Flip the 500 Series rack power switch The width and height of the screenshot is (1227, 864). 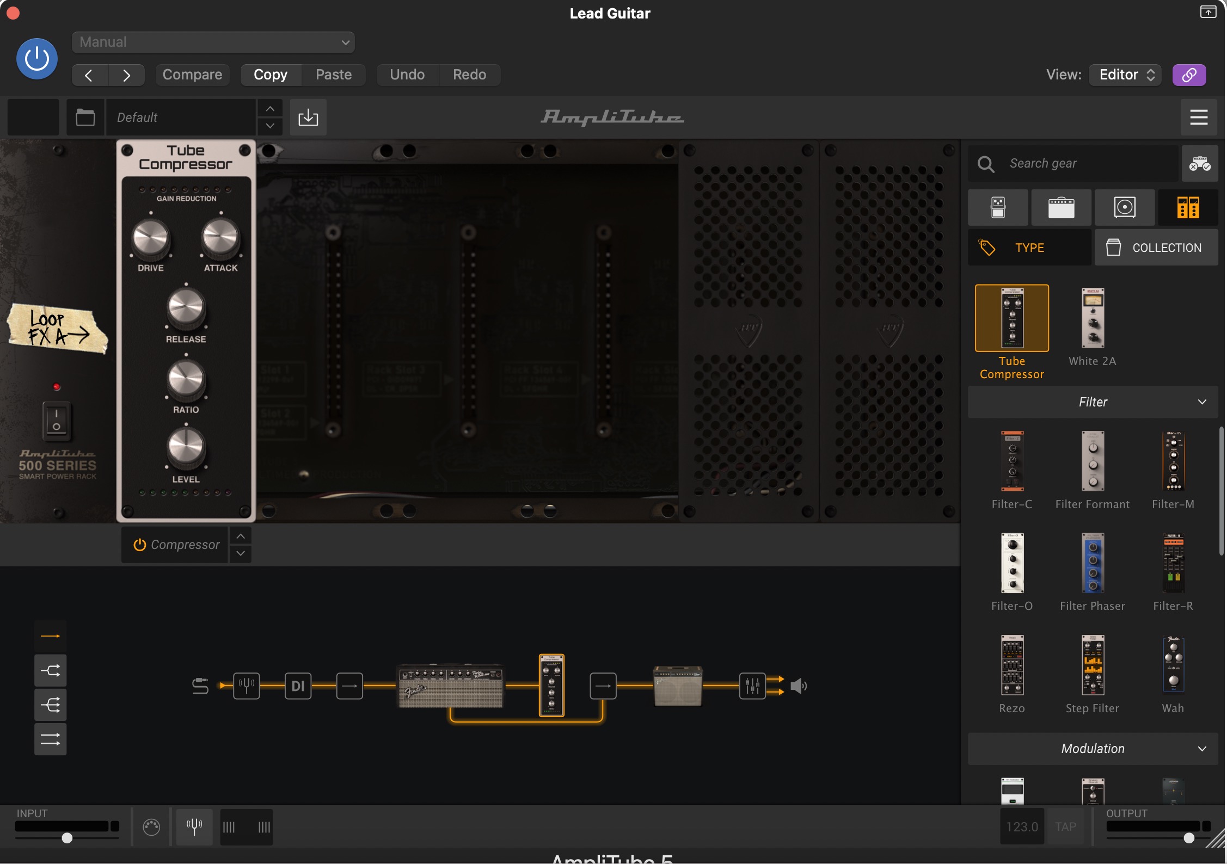click(57, 420)
